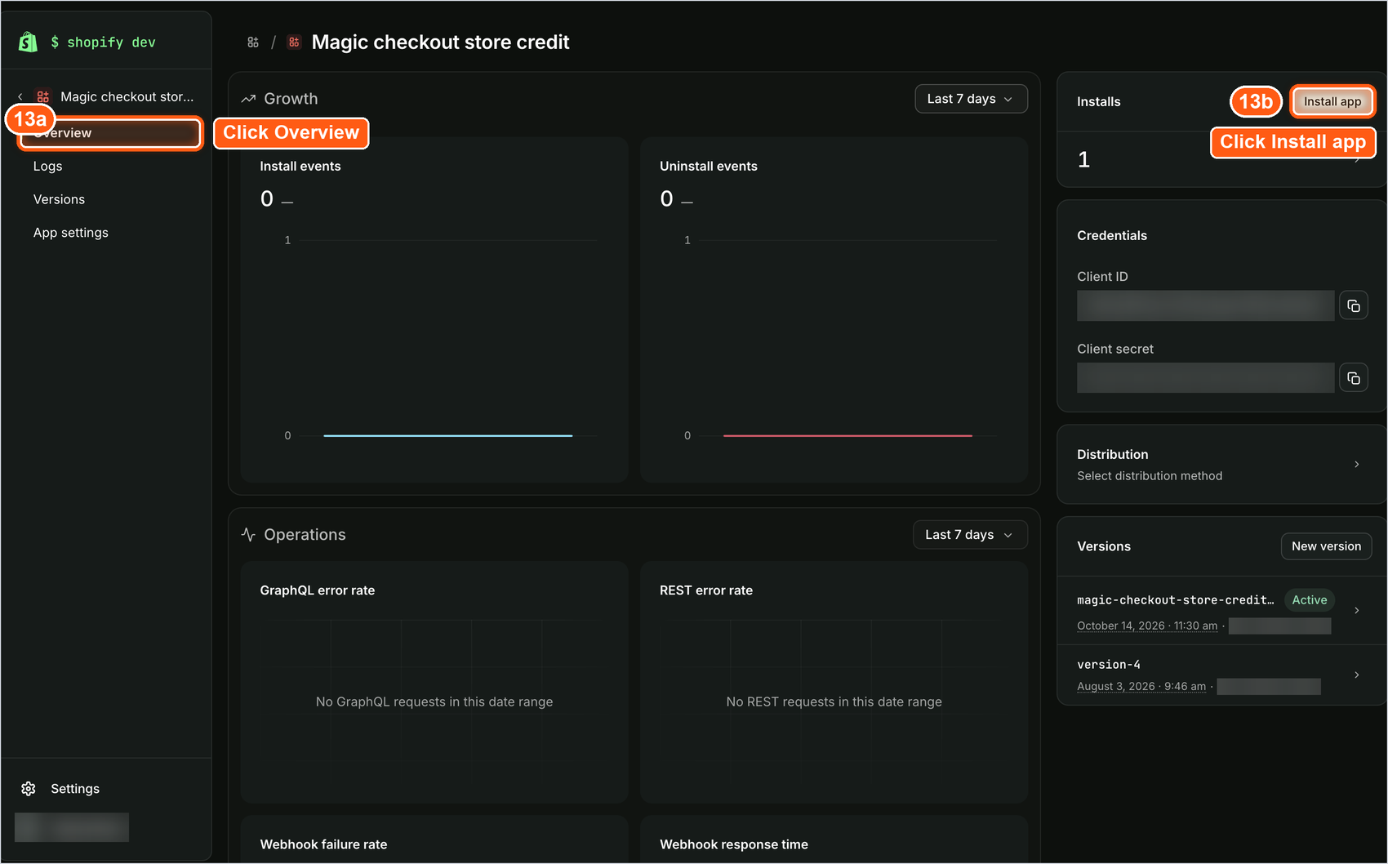Click the Magic checkout stor... sidebar app name
Screen dimensions: 1388x864
point(127,97)
